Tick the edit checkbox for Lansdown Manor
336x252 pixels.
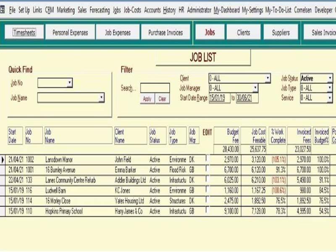coord(207,158)
